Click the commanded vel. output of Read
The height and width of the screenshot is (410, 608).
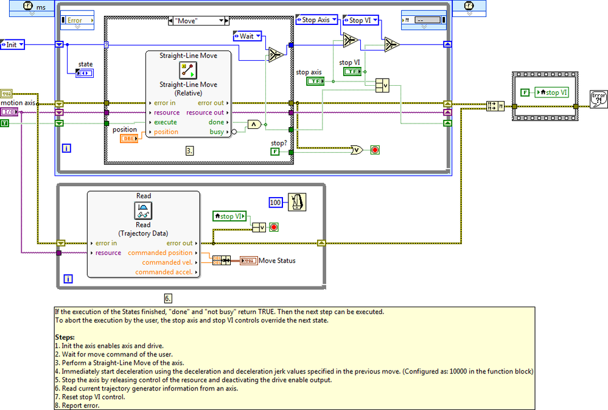(169, 262)
